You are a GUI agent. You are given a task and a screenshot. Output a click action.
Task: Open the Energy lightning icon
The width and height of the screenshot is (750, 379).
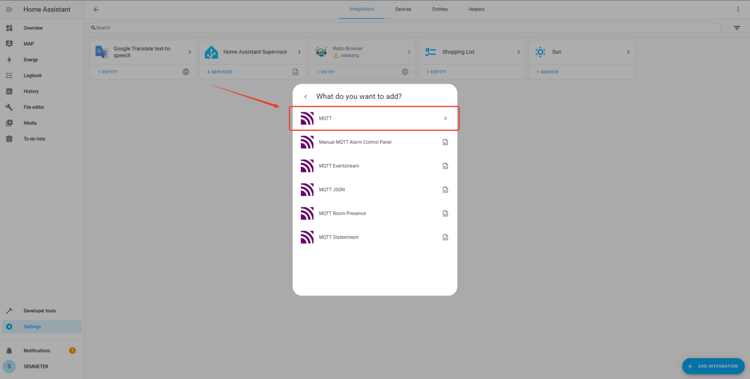(x=9, y=60)
